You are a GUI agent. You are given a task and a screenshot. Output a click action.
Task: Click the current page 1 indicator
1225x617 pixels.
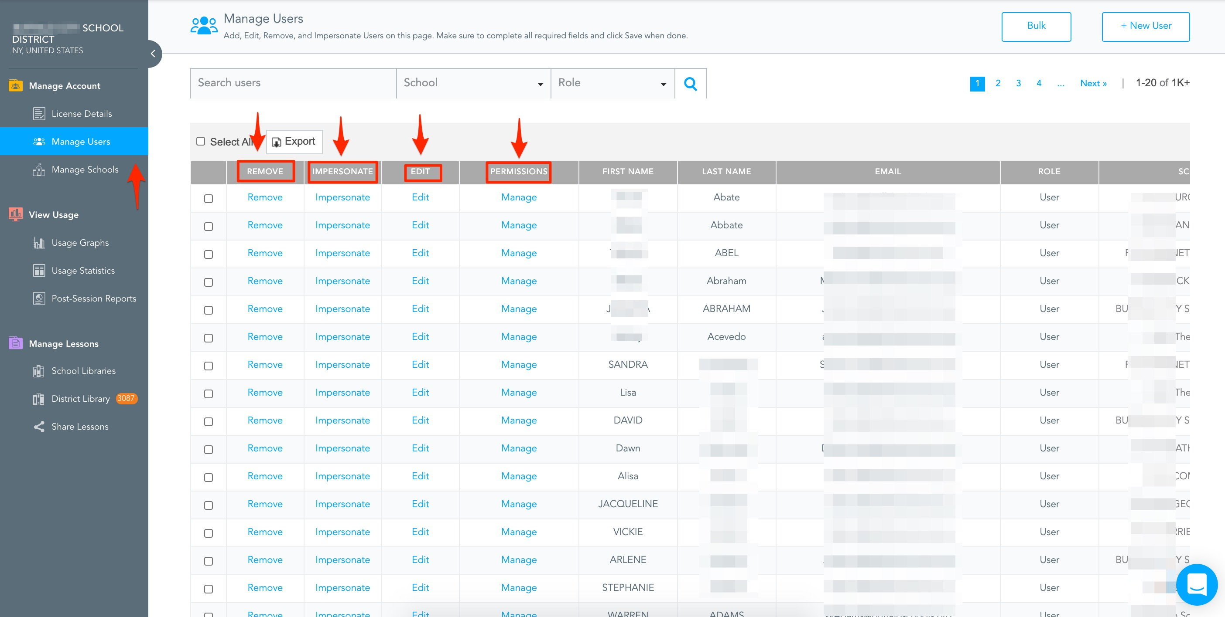click(x=977, y=84)
